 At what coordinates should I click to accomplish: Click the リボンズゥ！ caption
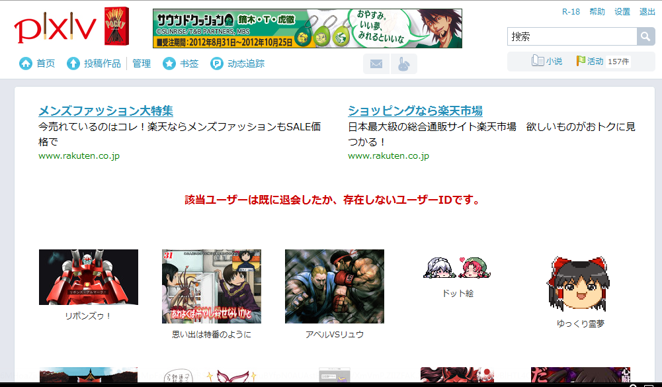tap(88, 316)
